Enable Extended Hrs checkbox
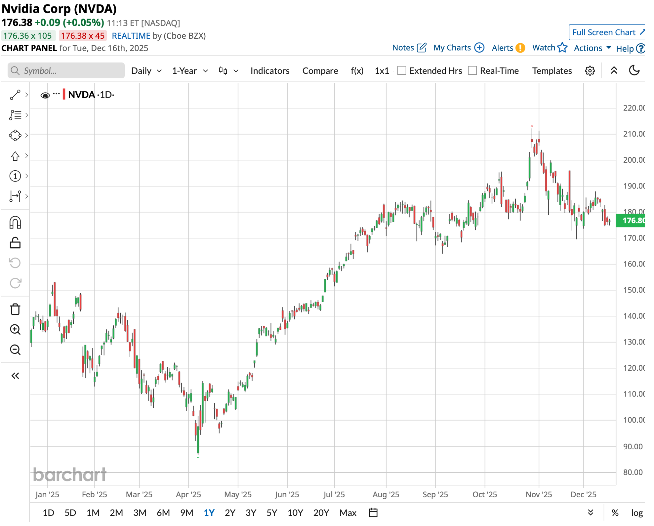654x526 pixels. tap(401, 71)
